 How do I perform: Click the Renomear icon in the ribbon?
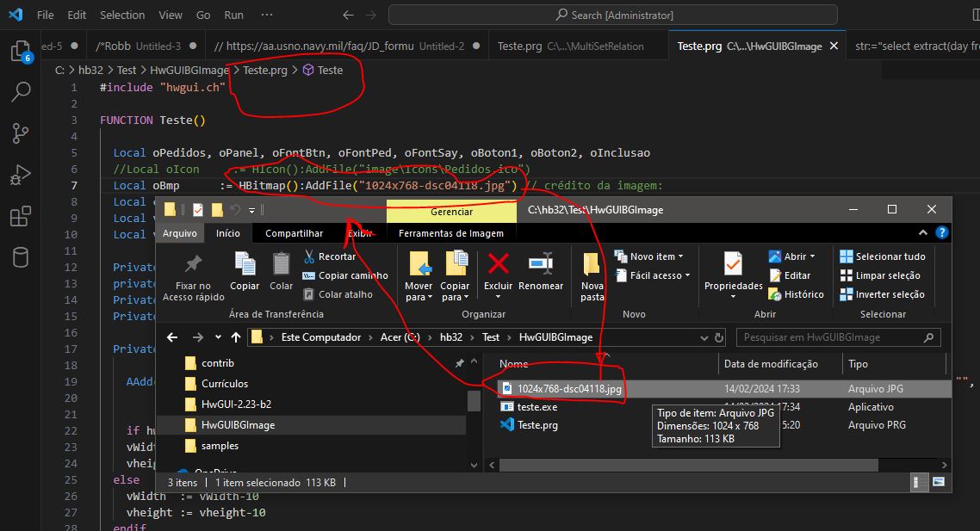point(541,263)
